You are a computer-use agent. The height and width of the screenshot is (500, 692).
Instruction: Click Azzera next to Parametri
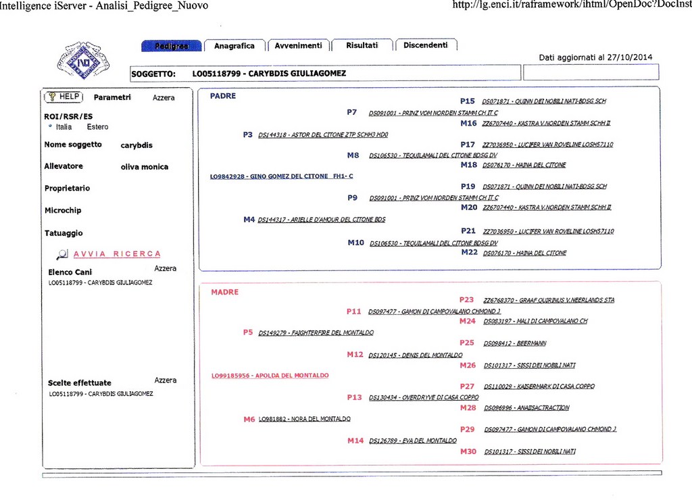(164, 97)
